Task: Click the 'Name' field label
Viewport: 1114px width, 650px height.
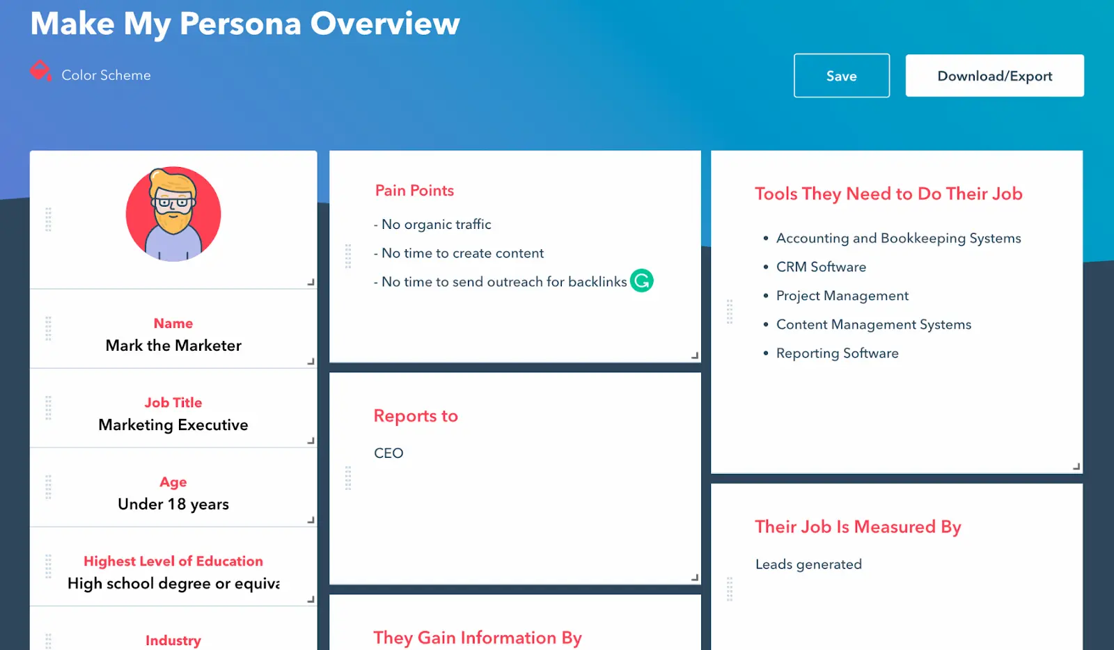Action: point(173,324)
